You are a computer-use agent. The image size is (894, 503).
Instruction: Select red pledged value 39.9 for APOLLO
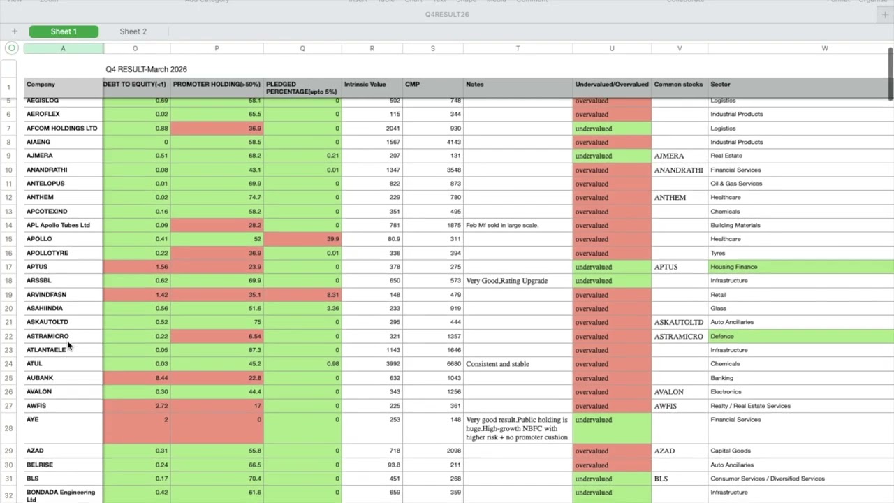coord(302,239)
